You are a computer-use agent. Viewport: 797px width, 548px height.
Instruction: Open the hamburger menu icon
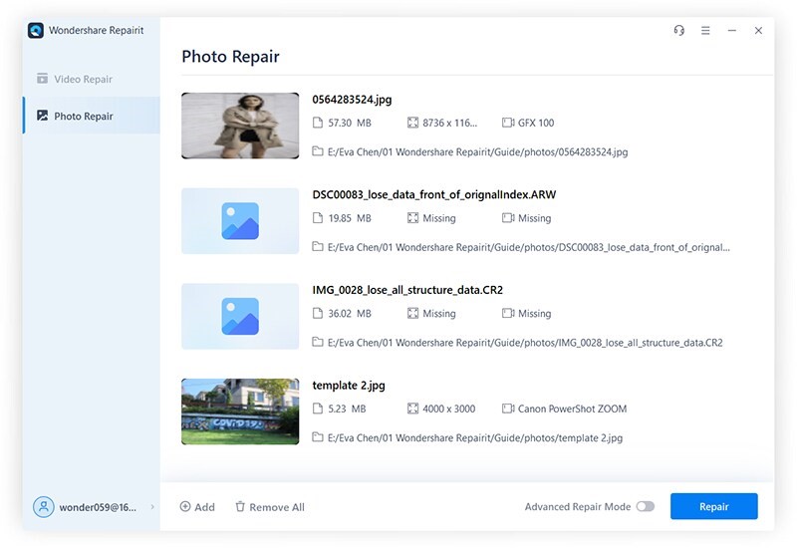pos(705,31)
